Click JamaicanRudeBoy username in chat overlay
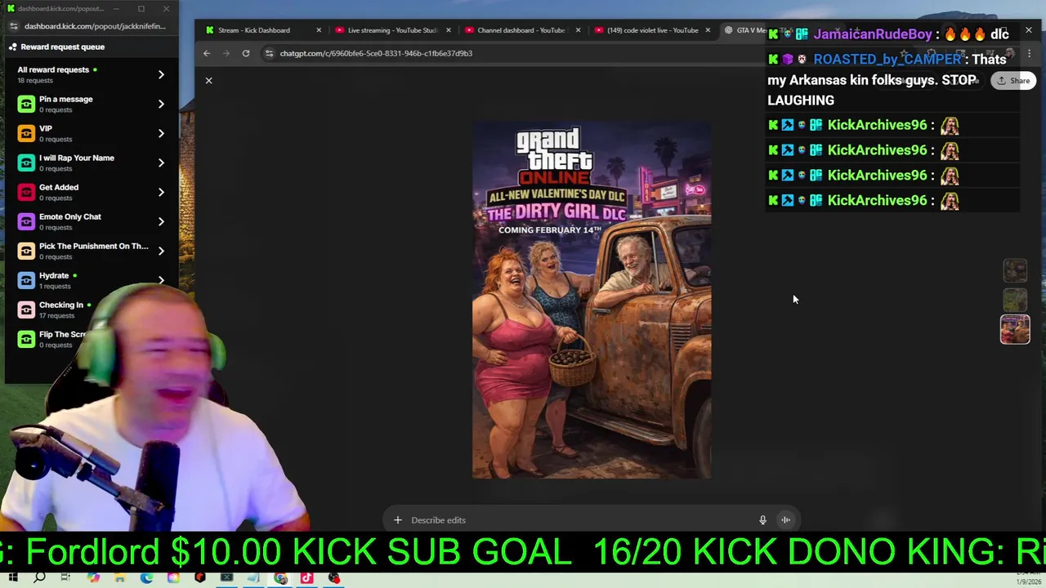Viewport: 1046px width, 588px height. tap(873, 34)
